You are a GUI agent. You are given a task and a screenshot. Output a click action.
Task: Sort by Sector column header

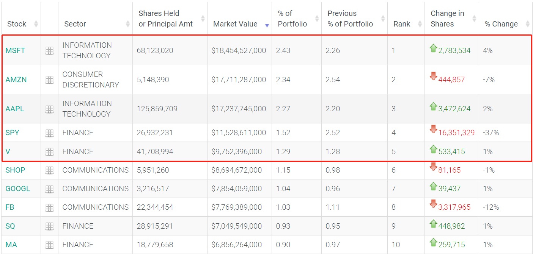[x=75, y=24]
